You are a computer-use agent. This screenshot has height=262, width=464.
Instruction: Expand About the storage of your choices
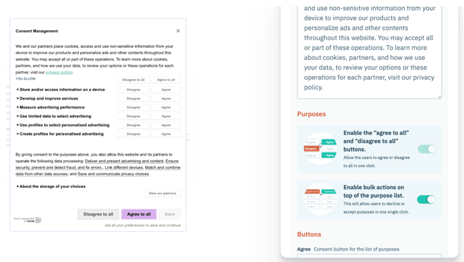(51, 187)
